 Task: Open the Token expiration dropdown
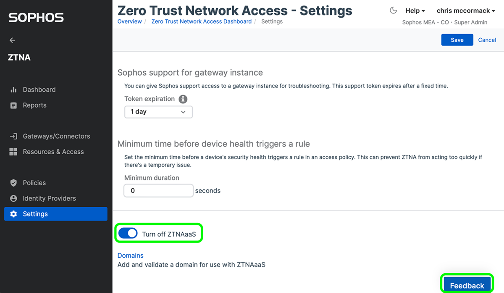click(158, 112)
